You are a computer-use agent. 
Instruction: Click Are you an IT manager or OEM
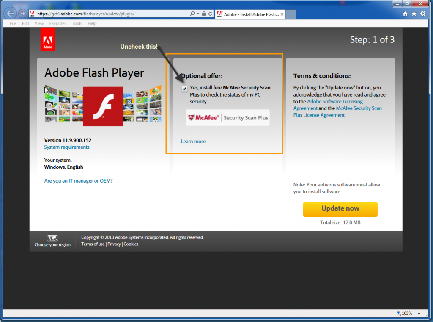pos(78,181)
